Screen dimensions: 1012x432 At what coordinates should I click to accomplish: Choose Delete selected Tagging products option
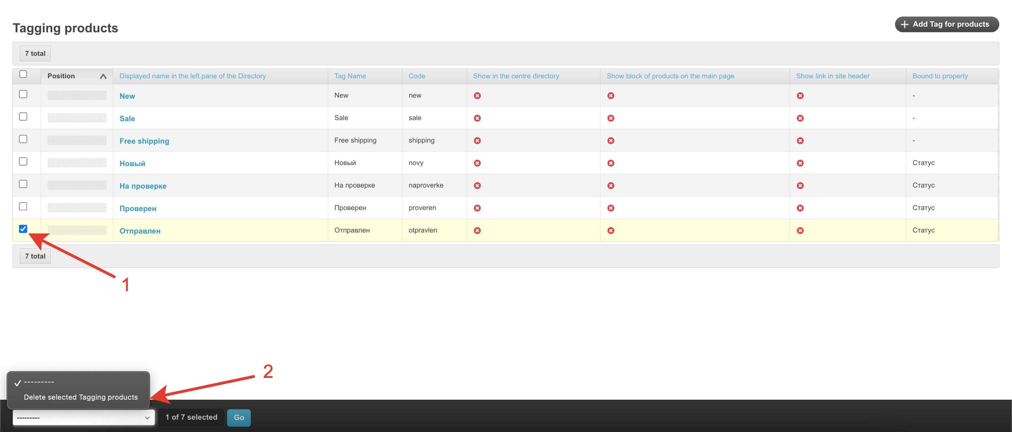click(80, 397)
